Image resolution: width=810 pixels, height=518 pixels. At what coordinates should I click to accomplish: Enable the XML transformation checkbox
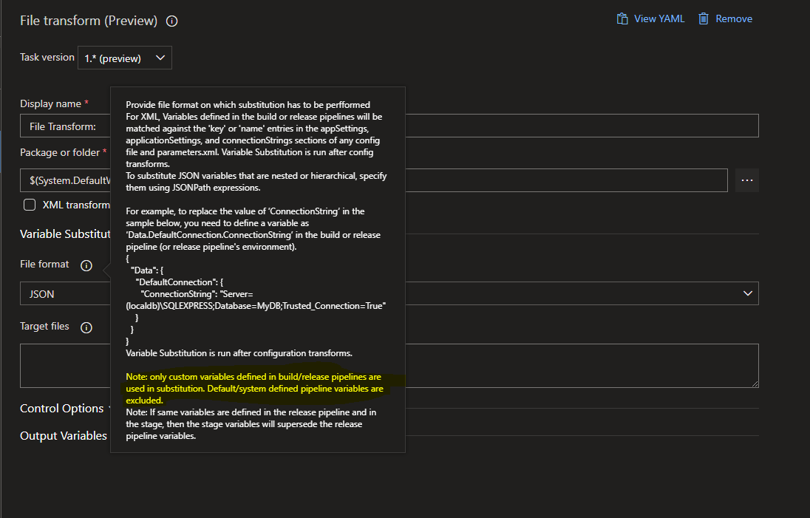[x=30, y=205]
